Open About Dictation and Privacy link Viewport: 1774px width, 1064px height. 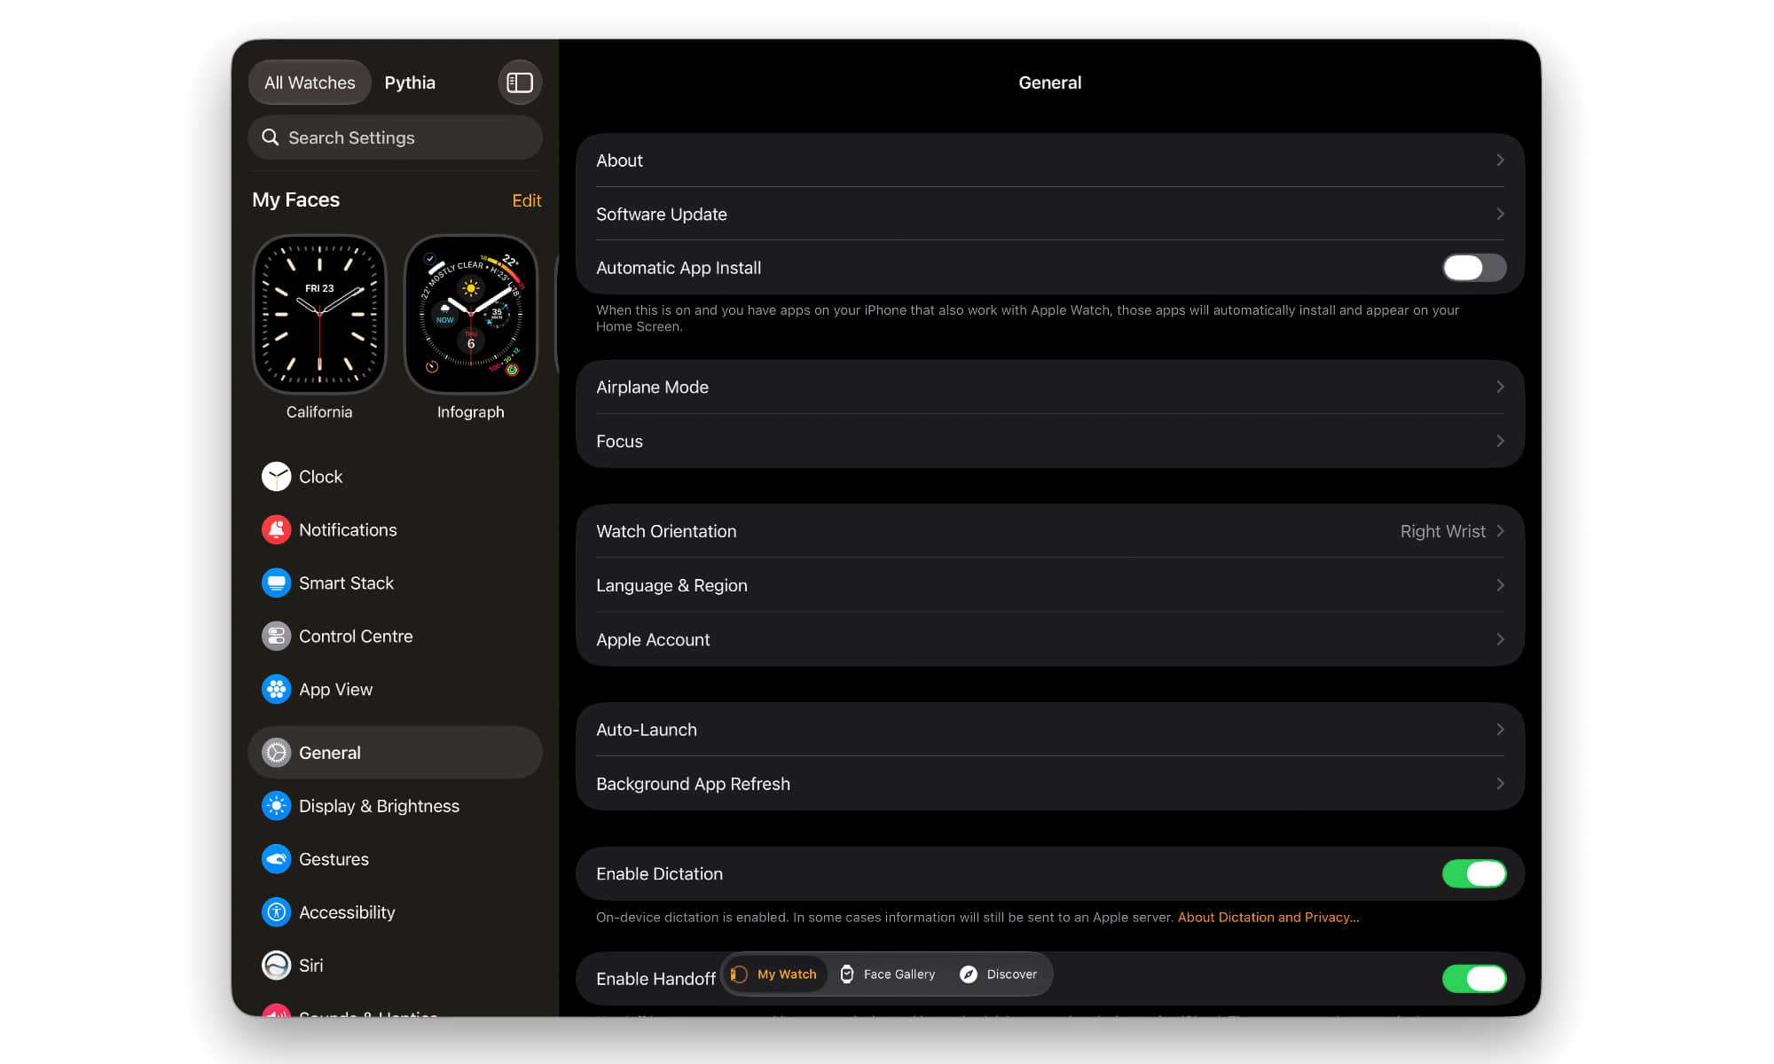pos(1268,918)
